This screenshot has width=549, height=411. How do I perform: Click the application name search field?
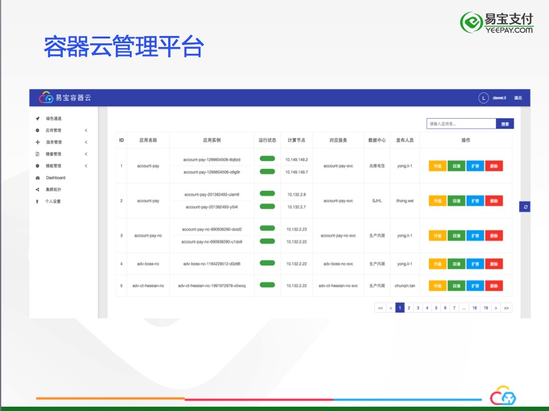(461, 124)
